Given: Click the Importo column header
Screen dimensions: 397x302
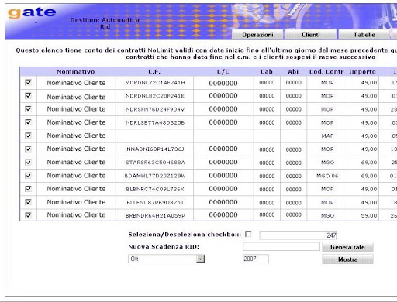Looking at the screenshot, I should click(x=362, y=72).
